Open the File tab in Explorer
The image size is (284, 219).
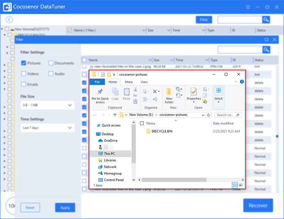tap(97, 82)
